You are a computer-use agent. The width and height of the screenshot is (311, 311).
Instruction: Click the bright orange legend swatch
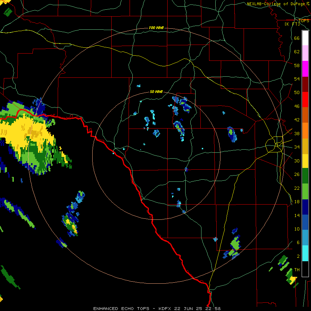coord(305,131)
